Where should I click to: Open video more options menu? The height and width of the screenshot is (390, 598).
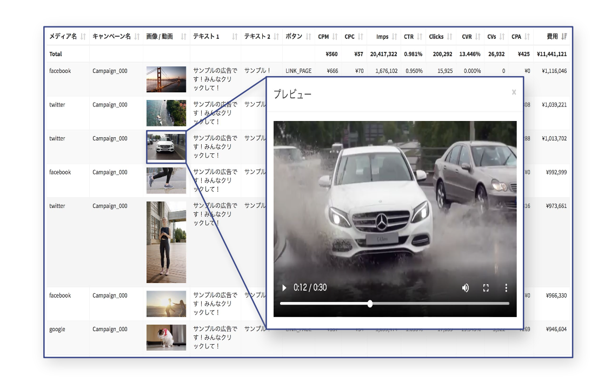click(x=506, y=288)
